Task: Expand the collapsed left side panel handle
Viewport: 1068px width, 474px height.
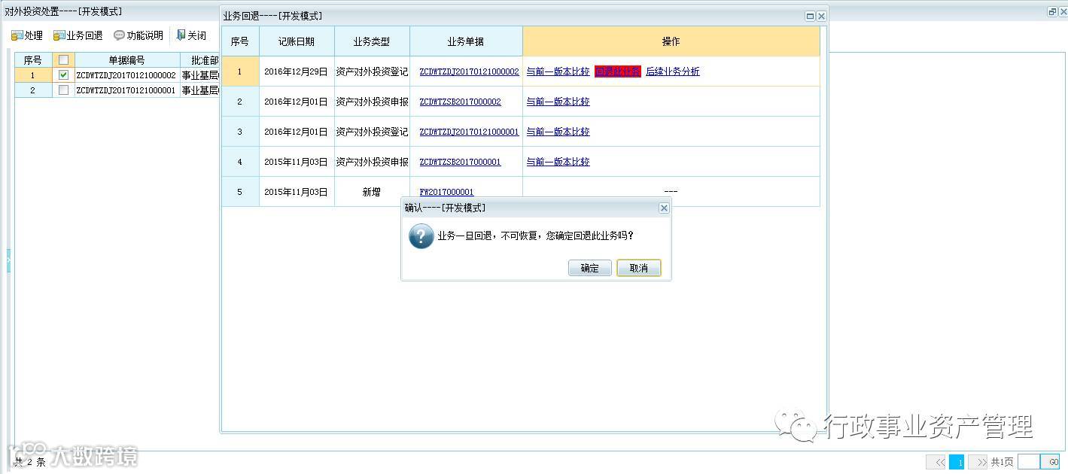Action: point(8,260)
